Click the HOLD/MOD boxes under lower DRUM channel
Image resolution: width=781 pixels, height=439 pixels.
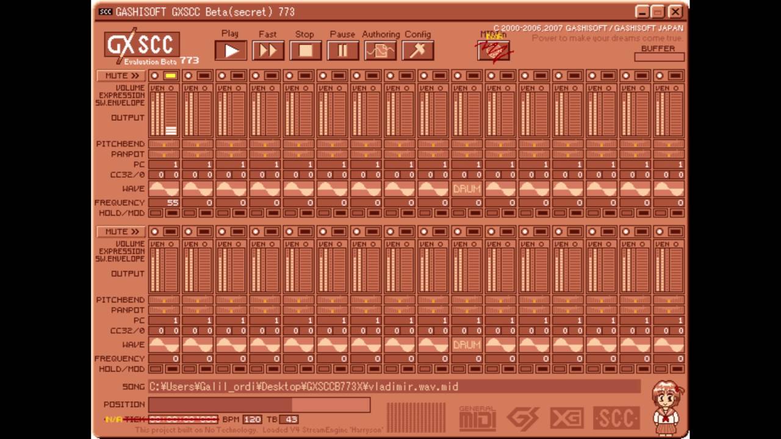click(467, 369)
